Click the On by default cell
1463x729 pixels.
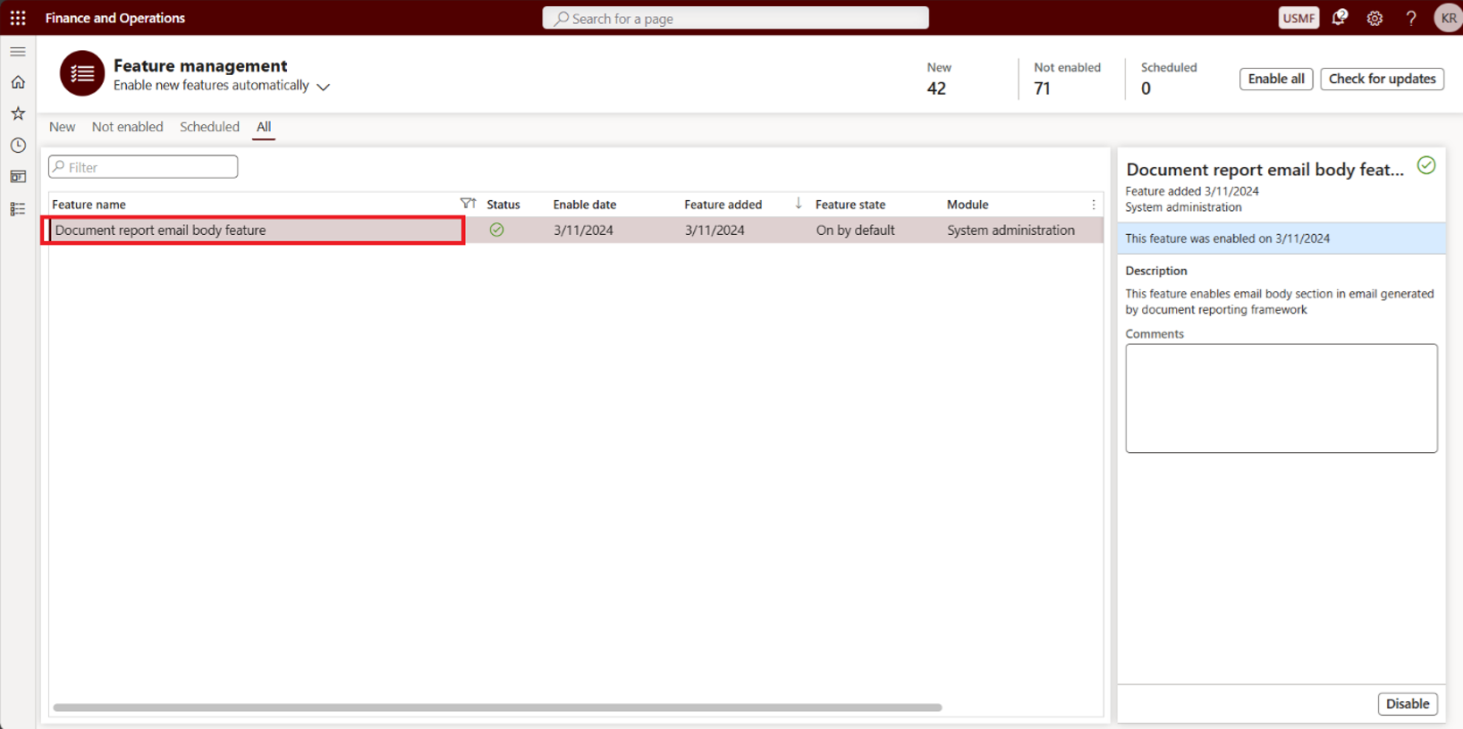(x=856, y=230)
